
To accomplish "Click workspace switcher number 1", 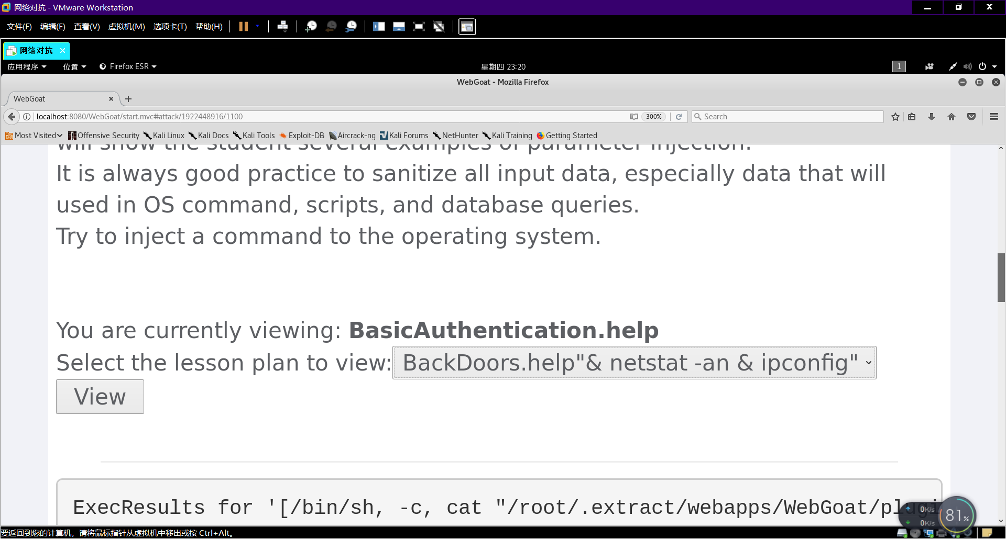I will (899, 66).
